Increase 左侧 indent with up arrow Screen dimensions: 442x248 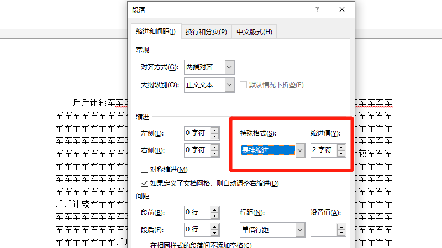(x=215, y=130)
